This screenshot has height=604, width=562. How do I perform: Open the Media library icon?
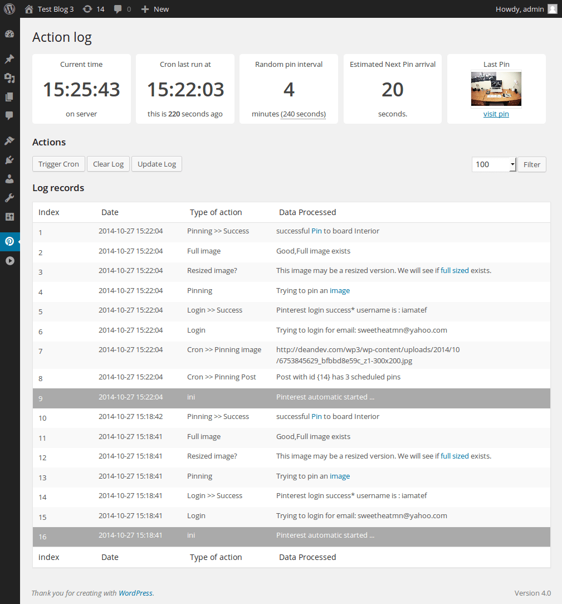(9, 78)
